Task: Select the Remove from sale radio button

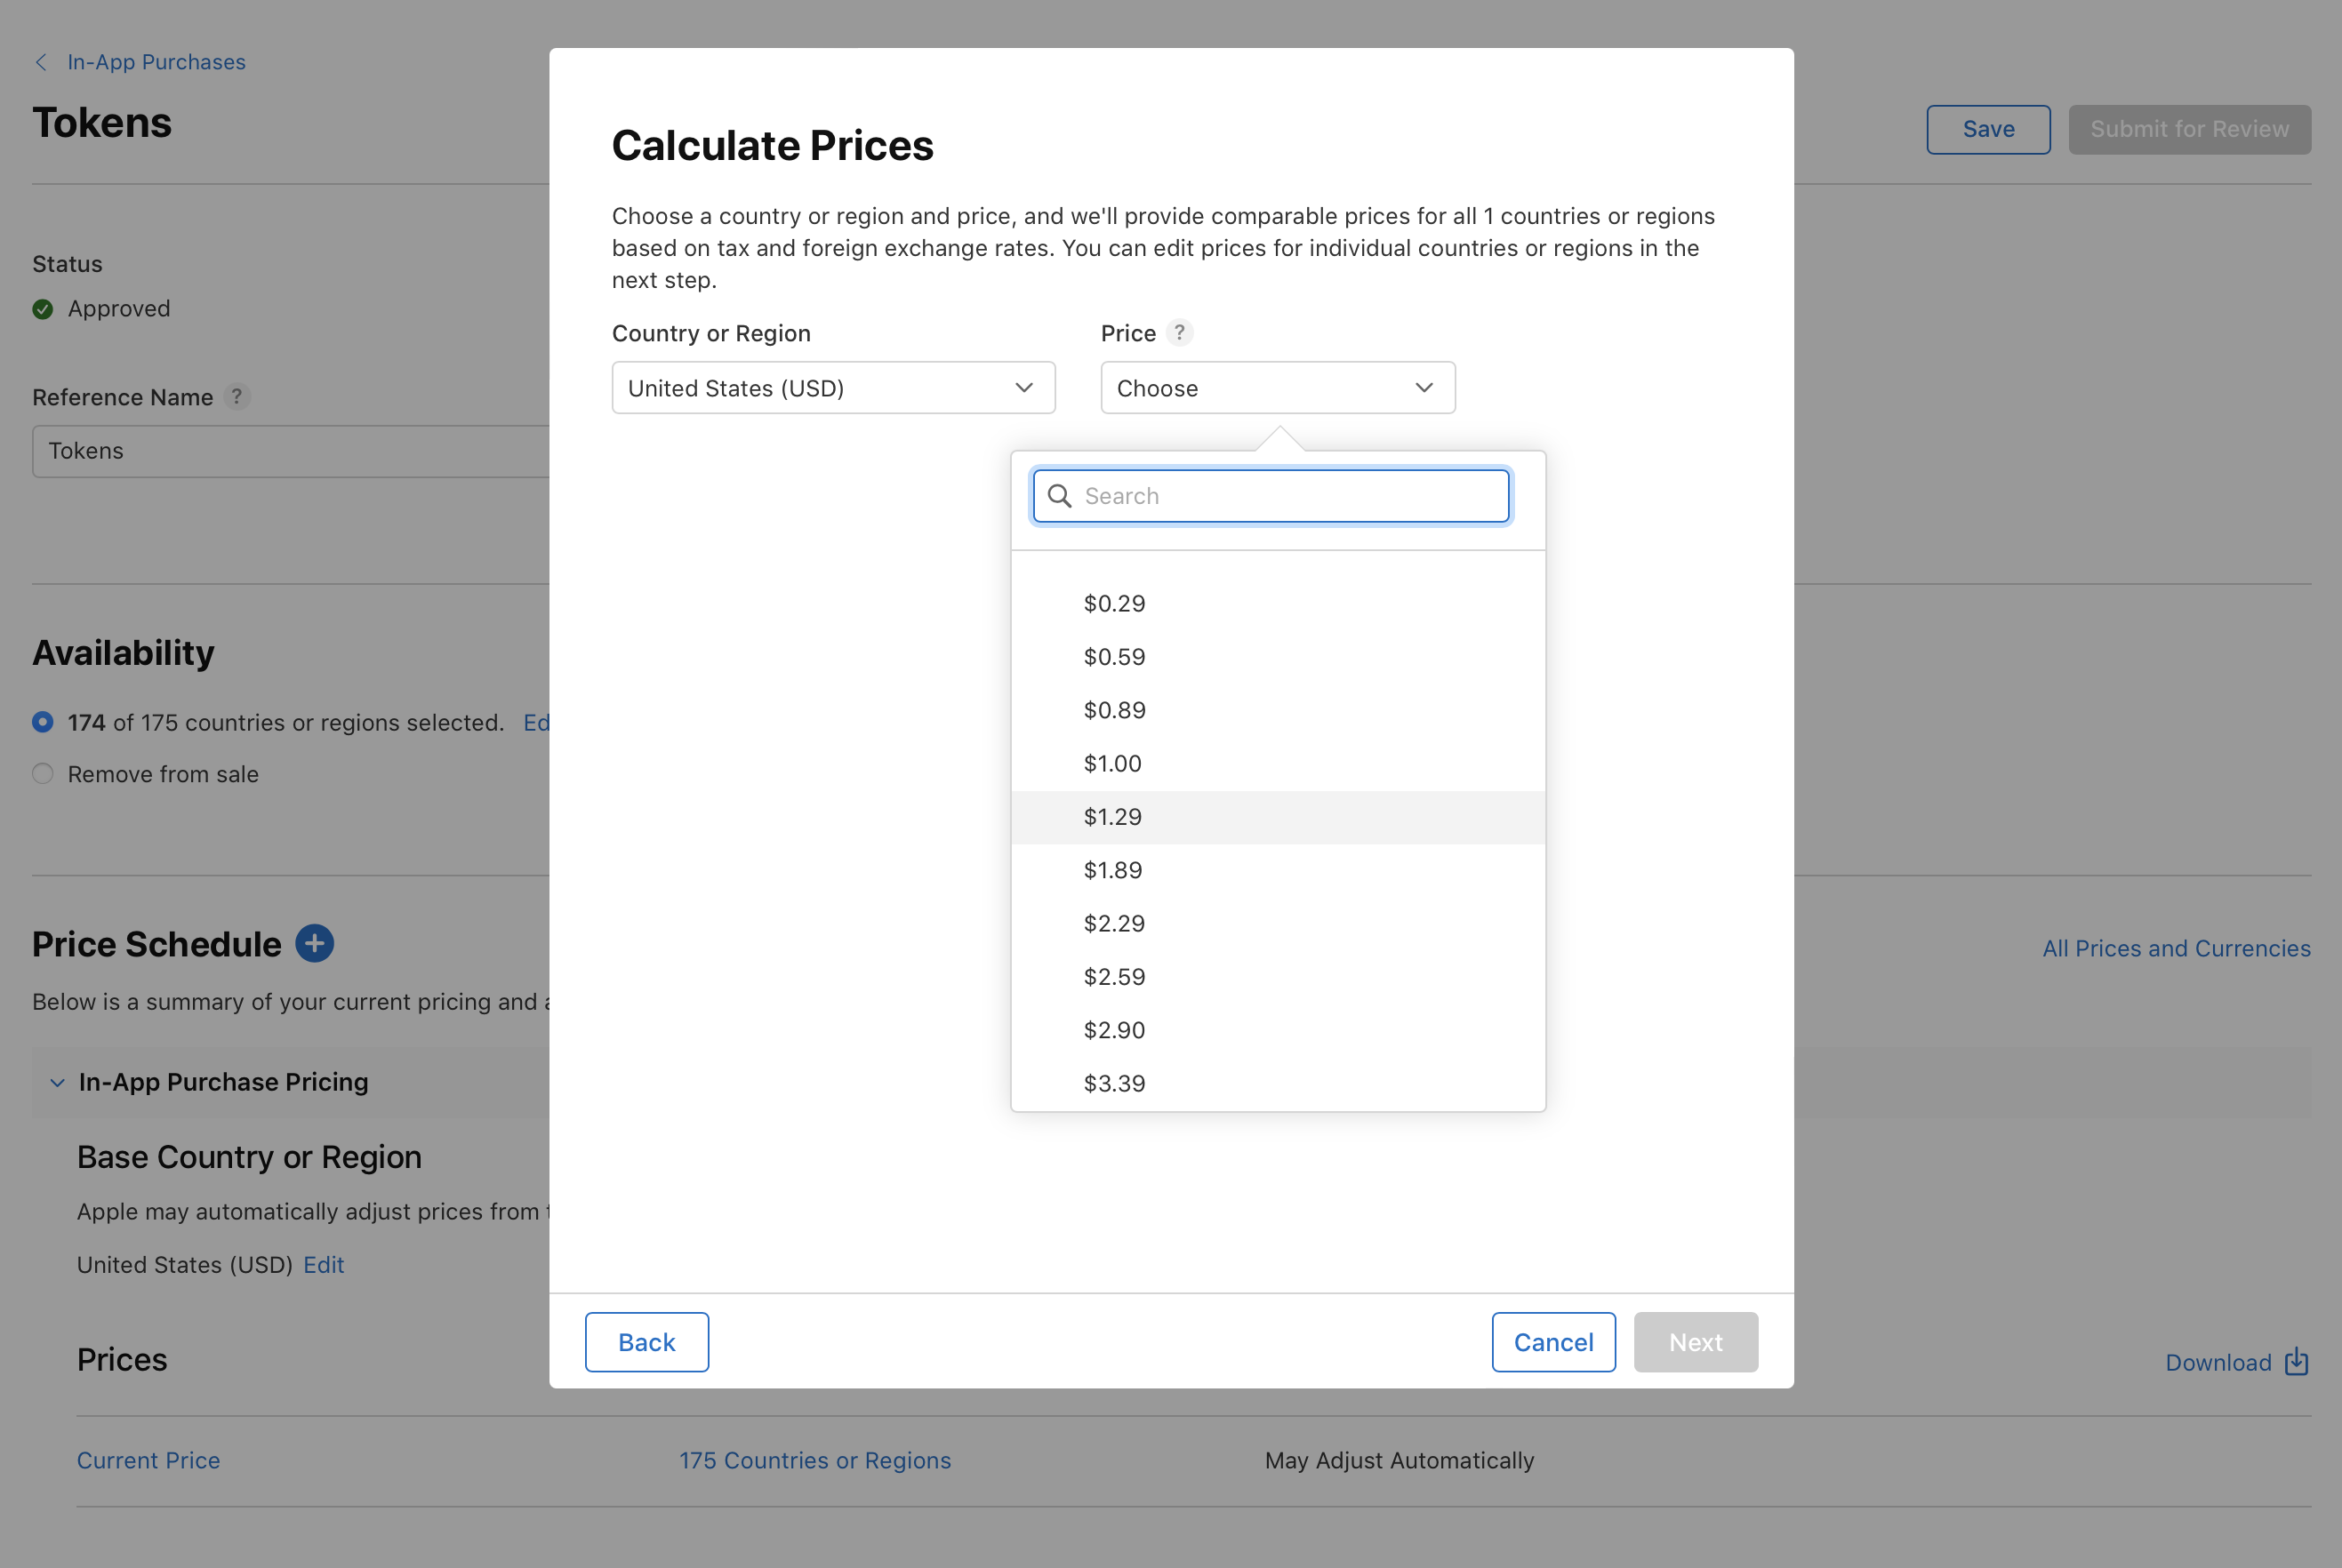Action: click(43, 774)
